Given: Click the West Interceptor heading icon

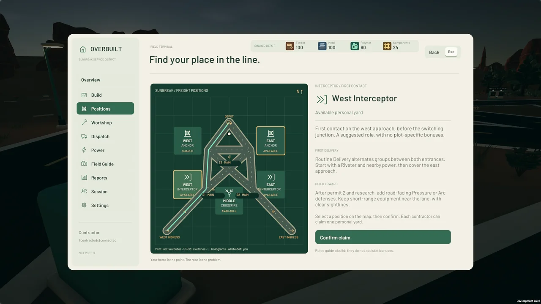Looking at the screenshot, I should pos(322,99).
